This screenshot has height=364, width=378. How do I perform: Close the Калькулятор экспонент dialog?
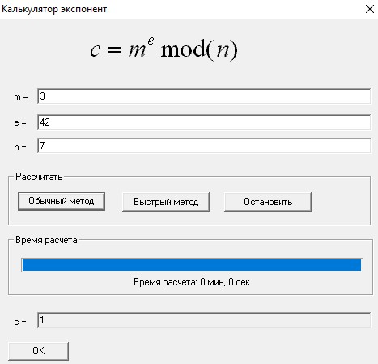point(370,9)
